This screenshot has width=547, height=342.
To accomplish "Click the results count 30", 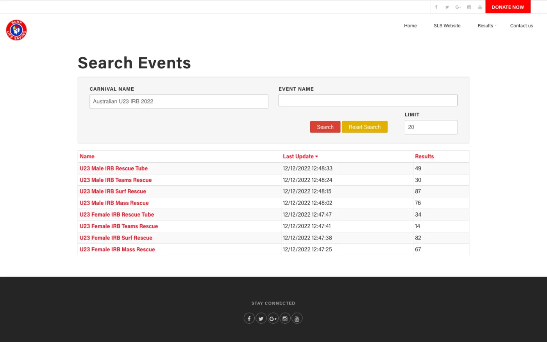I will tap(418, 180).
